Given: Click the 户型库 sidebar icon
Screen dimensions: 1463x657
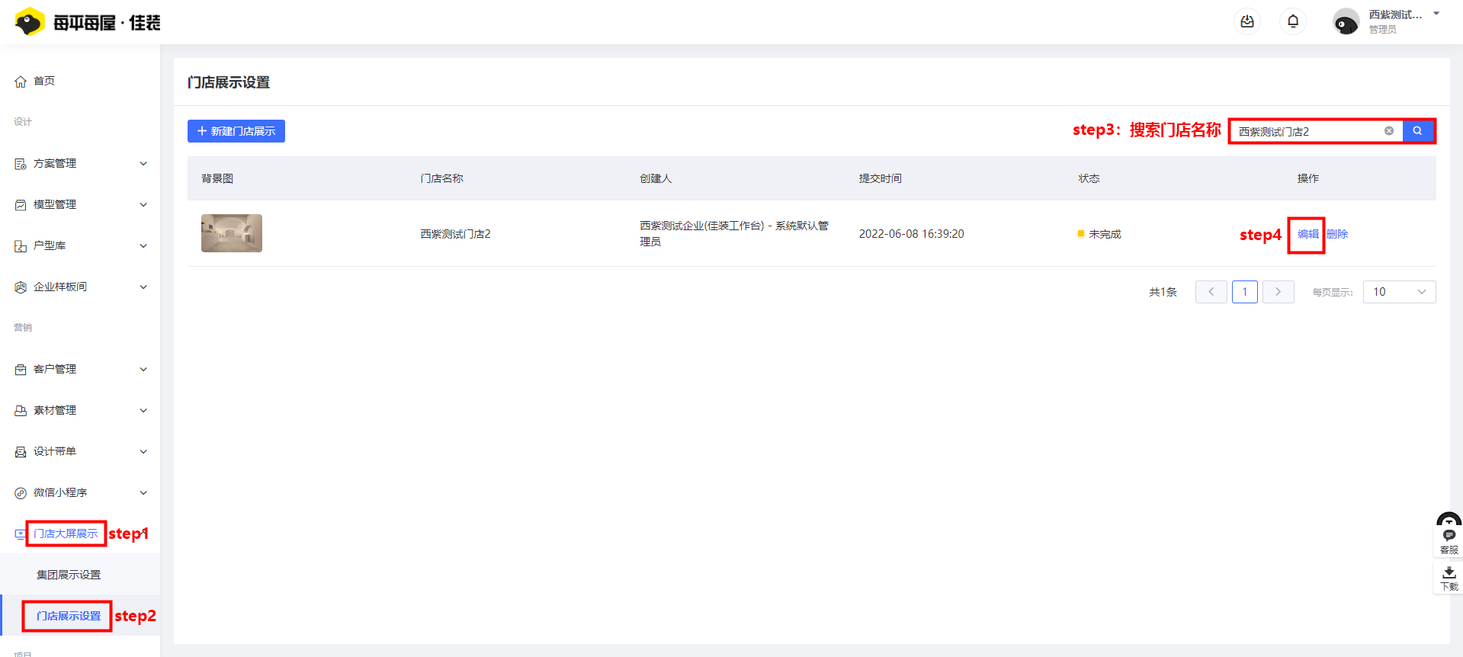Looking at the screenshot, I should point(21,246).
